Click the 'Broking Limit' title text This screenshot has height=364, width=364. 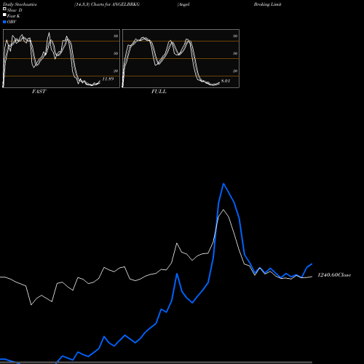pyautogui.click(x=268, y=4)
